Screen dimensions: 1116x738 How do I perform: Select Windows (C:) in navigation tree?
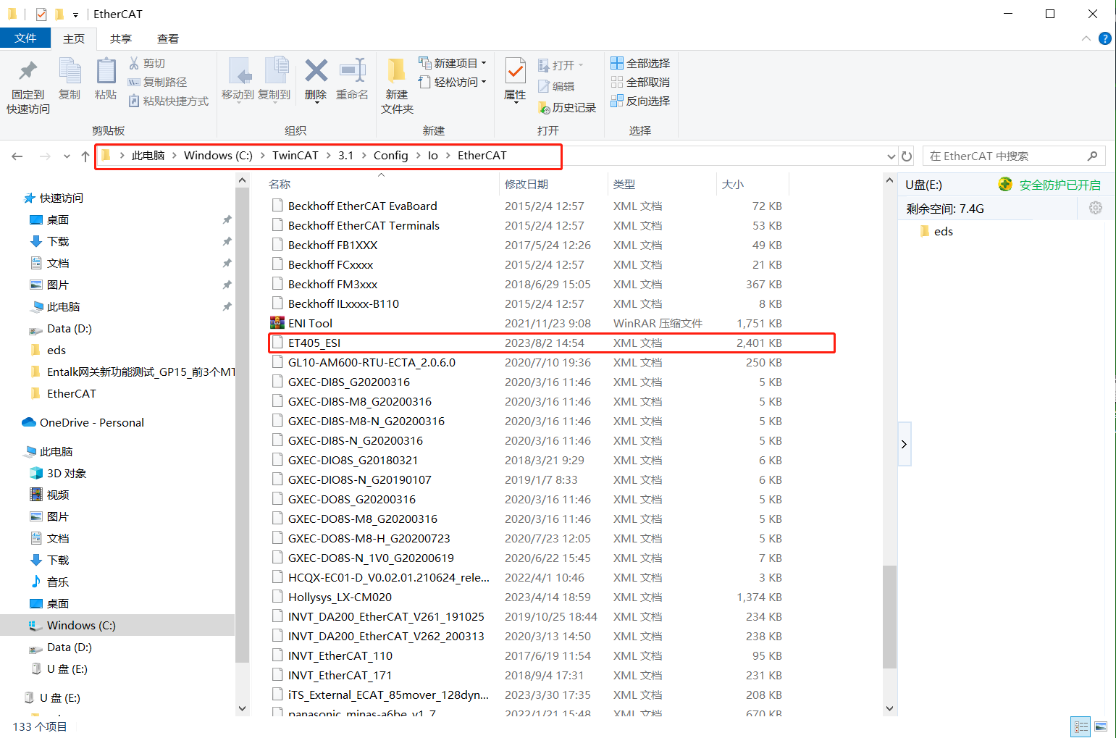tap(81, 625)
